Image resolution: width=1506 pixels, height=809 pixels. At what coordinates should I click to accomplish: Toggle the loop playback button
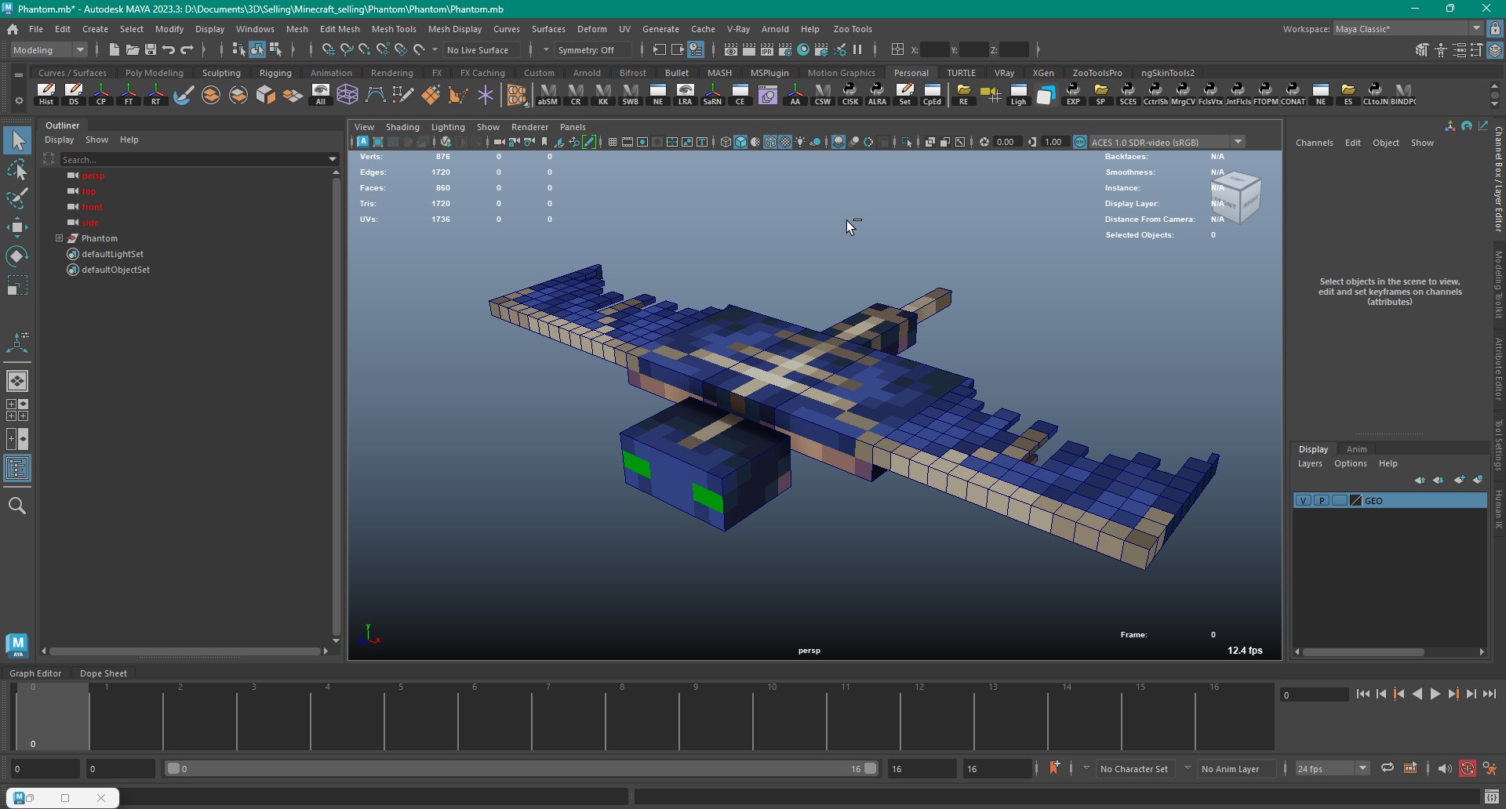pos(1387,768)
